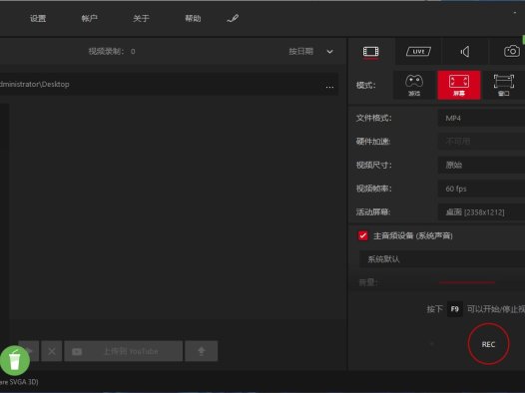
Task: Click the green cup floating icon
Action: click(x=14, y=360)
